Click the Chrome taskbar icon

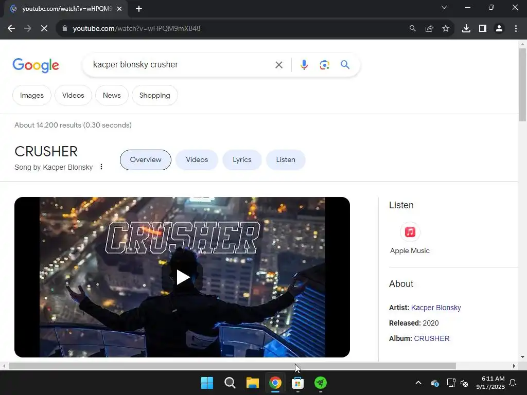coord(275,383)
